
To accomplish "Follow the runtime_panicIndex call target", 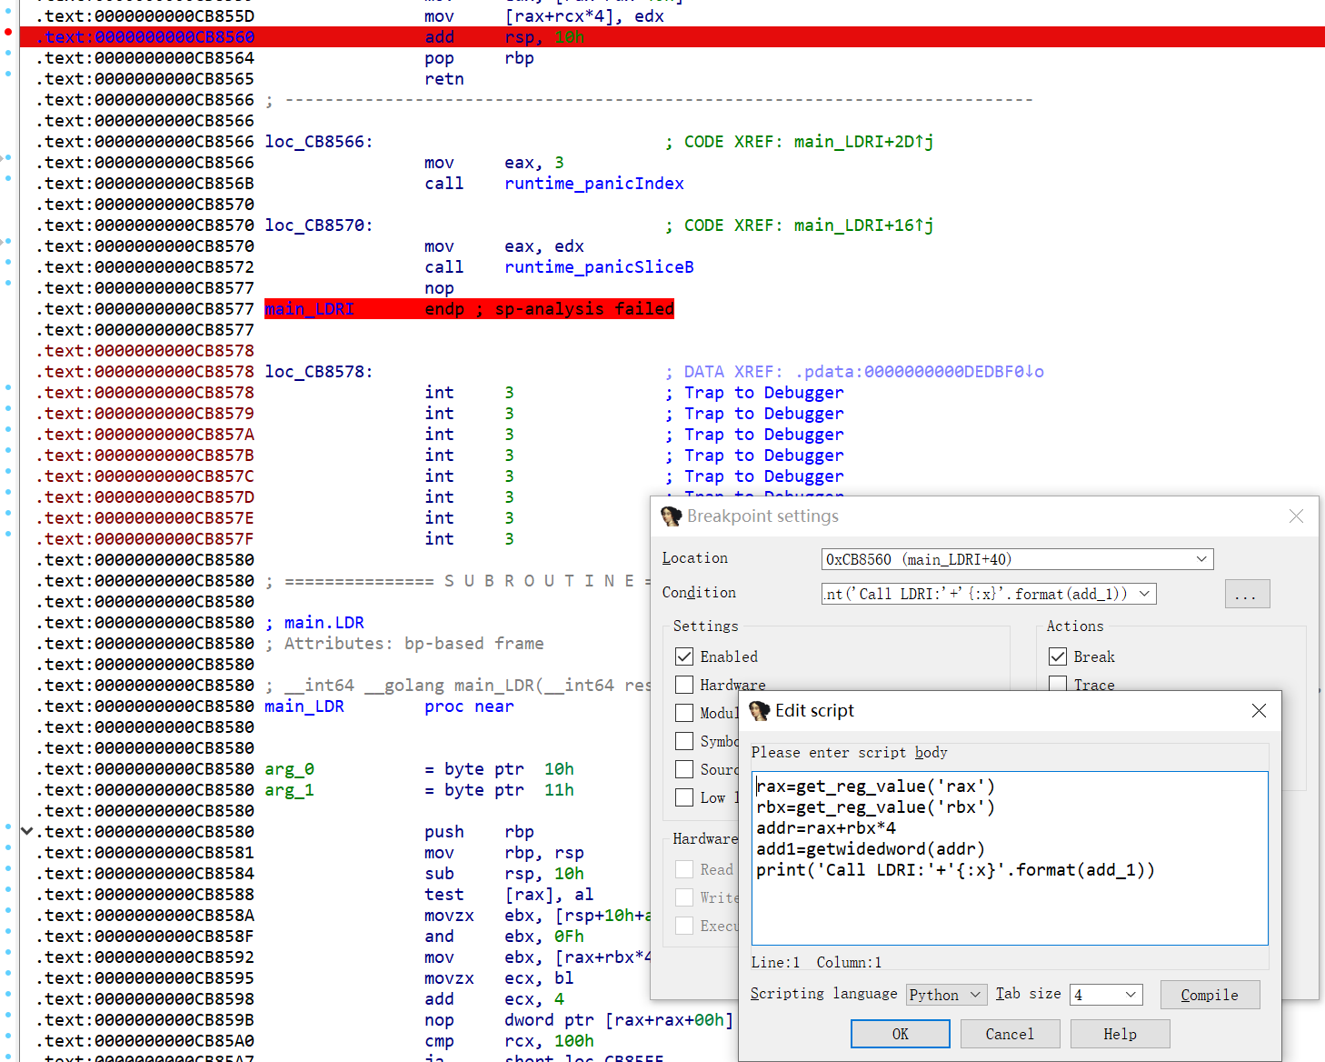I will coord(593,184).
